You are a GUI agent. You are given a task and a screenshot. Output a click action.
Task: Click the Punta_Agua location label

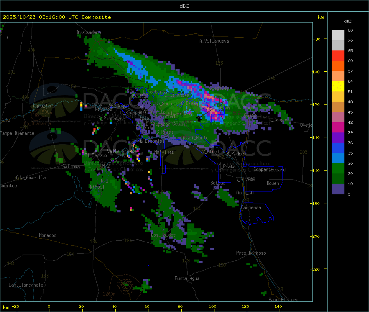coord(187,278)
